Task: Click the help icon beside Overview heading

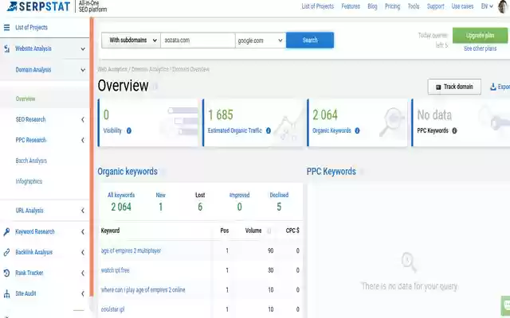Action: click(x=155, y=87)
